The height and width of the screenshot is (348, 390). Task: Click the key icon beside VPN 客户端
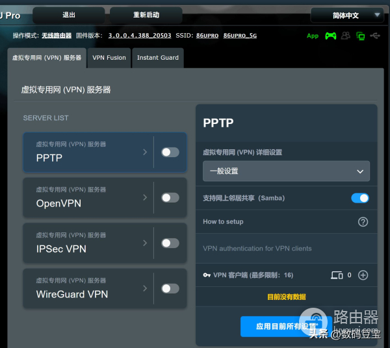[x=207, y=275]
